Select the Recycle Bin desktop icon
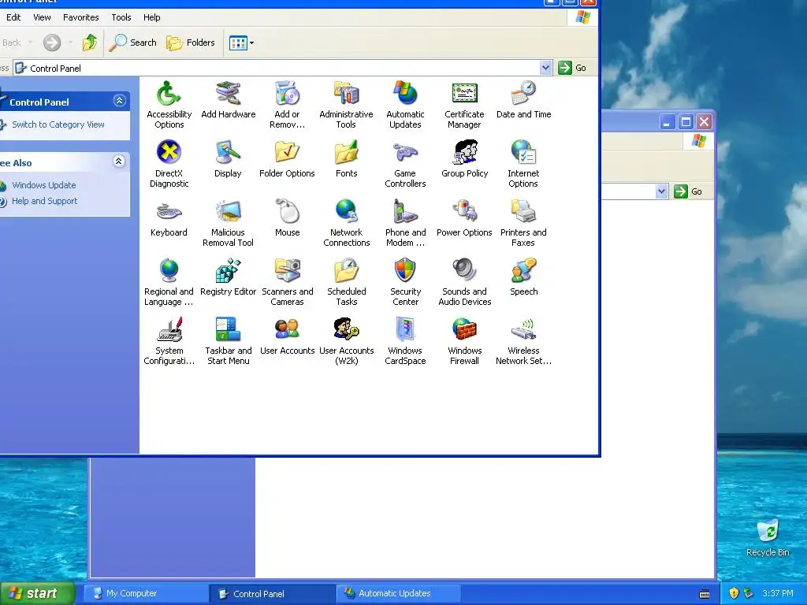 [768, 537]
